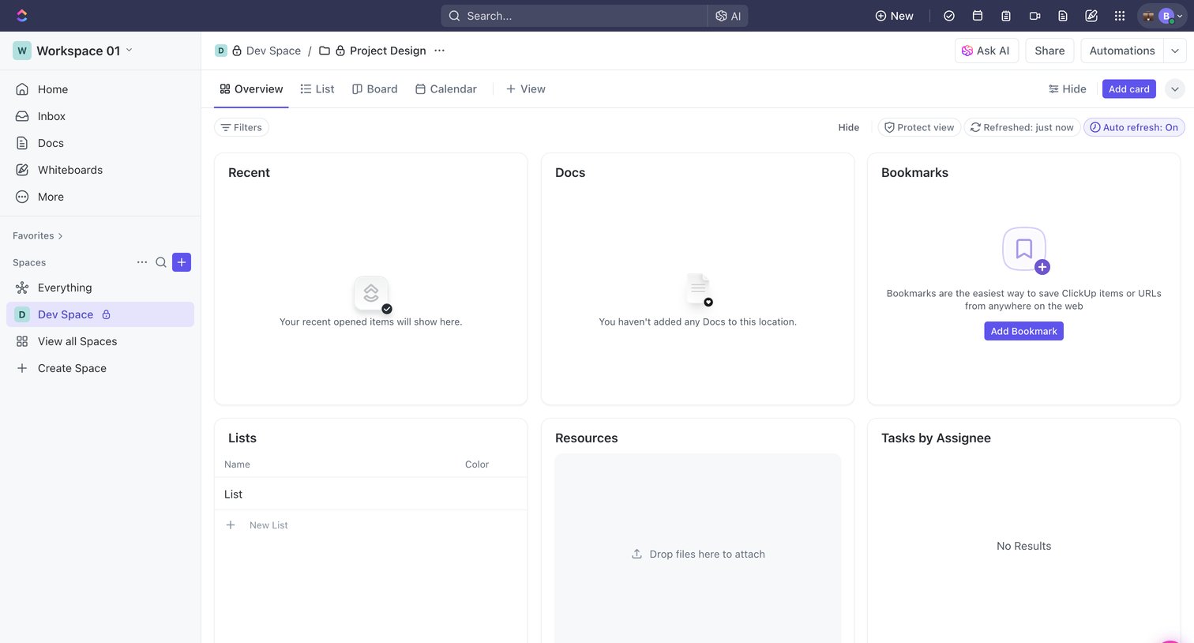Expand More in sidebar
The image size is (1194, 643).
(x=100, y=197)
